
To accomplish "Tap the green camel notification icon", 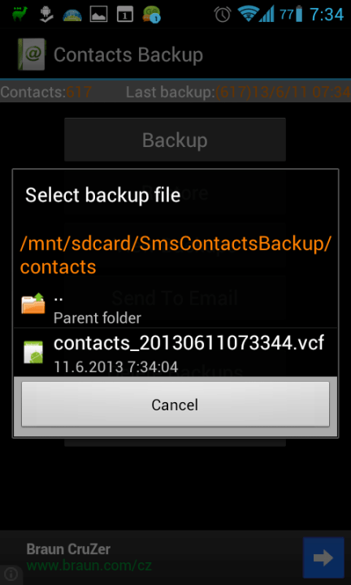I will 19,14.
